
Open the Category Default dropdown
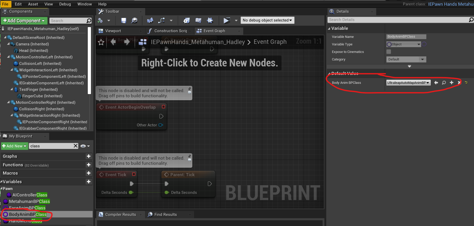(x=406, y=59)
